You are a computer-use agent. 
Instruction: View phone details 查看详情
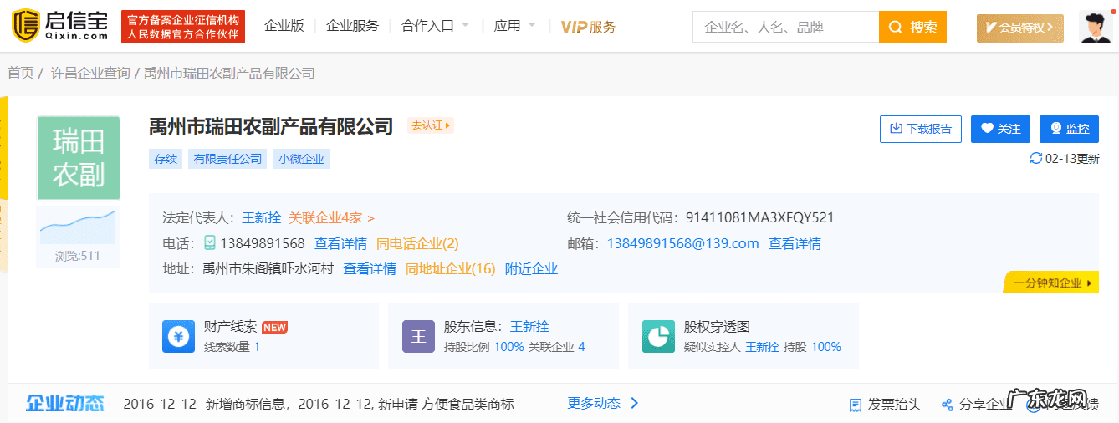(340, 244)
